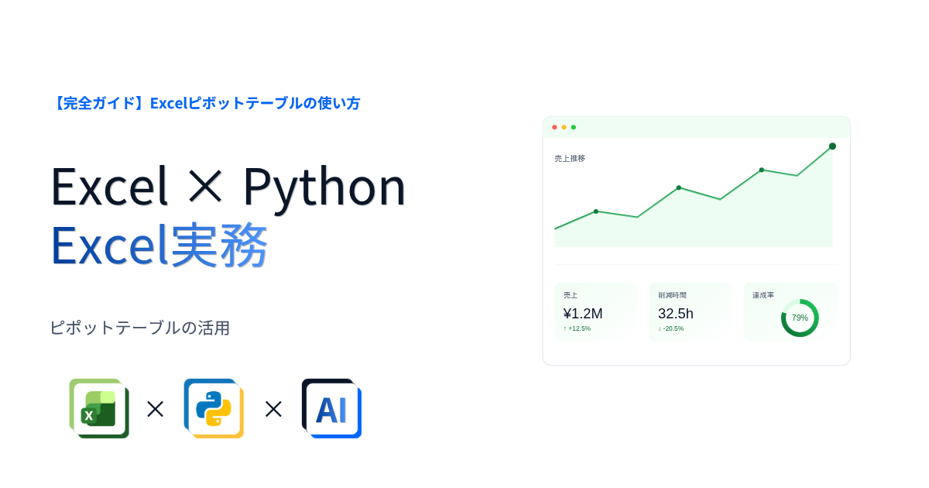Click the first data point on the line chart

(596, 211)
